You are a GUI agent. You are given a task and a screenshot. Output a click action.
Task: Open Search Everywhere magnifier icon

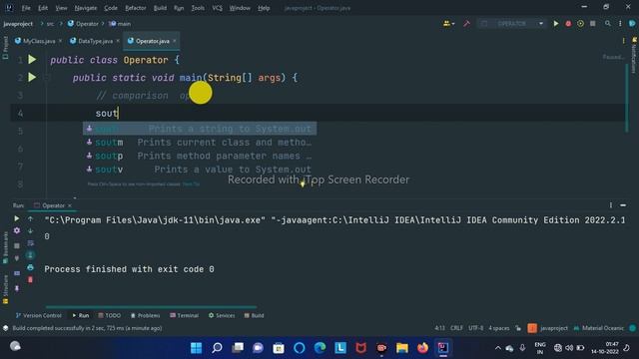coord(608,24)
